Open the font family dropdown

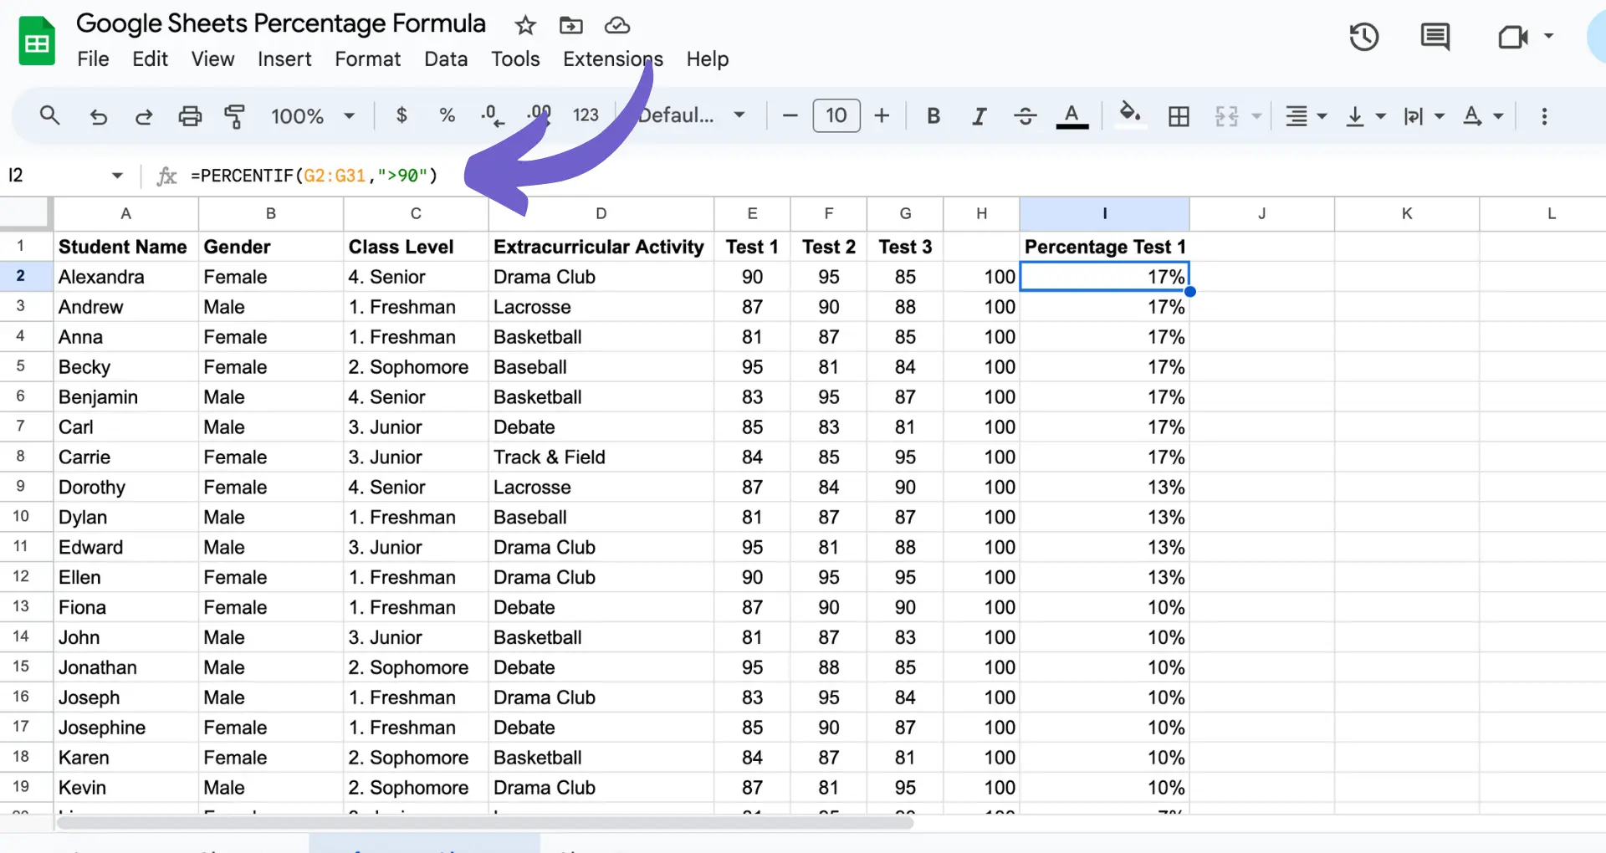[x=692, y=115]
